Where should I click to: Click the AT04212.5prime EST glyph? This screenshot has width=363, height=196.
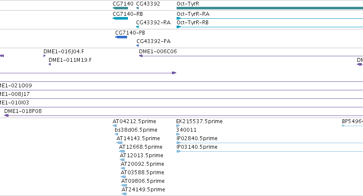(115, 126)
